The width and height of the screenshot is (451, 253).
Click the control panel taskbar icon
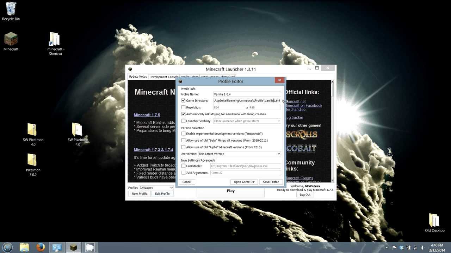57,247
